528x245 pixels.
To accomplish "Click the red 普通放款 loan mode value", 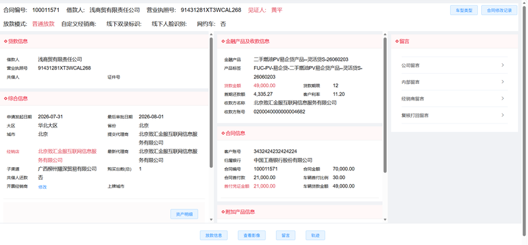I will pos(44,24).
